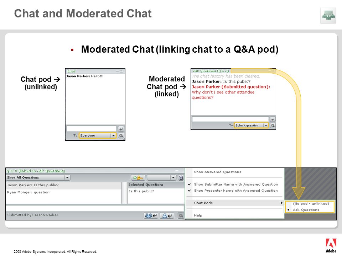Click the Ask Questions pod title bar
Screen dimensions: 342x256
pos(233,71)
